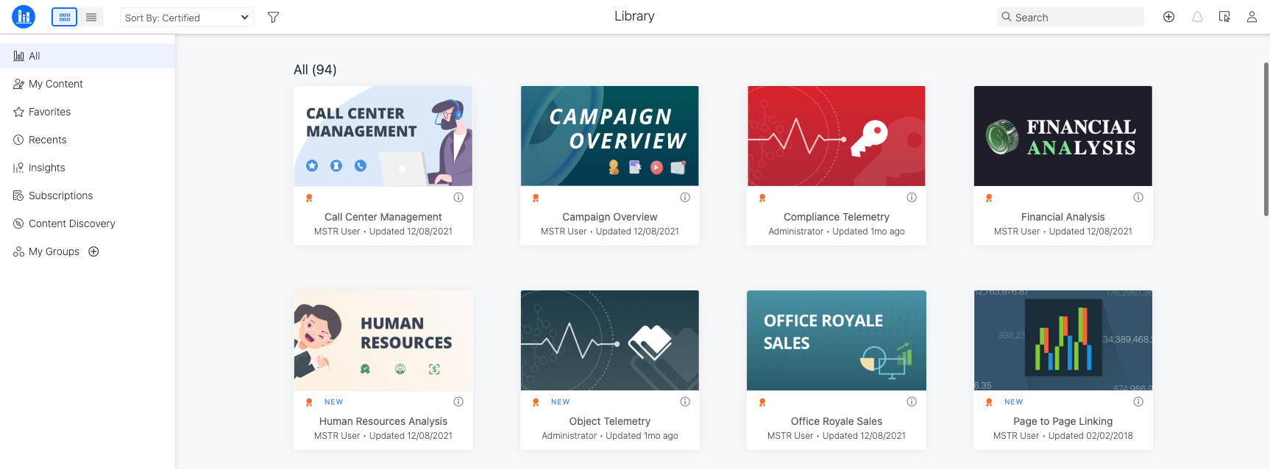Open the user account profile icon
The width and height of the screenshot is (1270, 469).
click(1252, 17)
